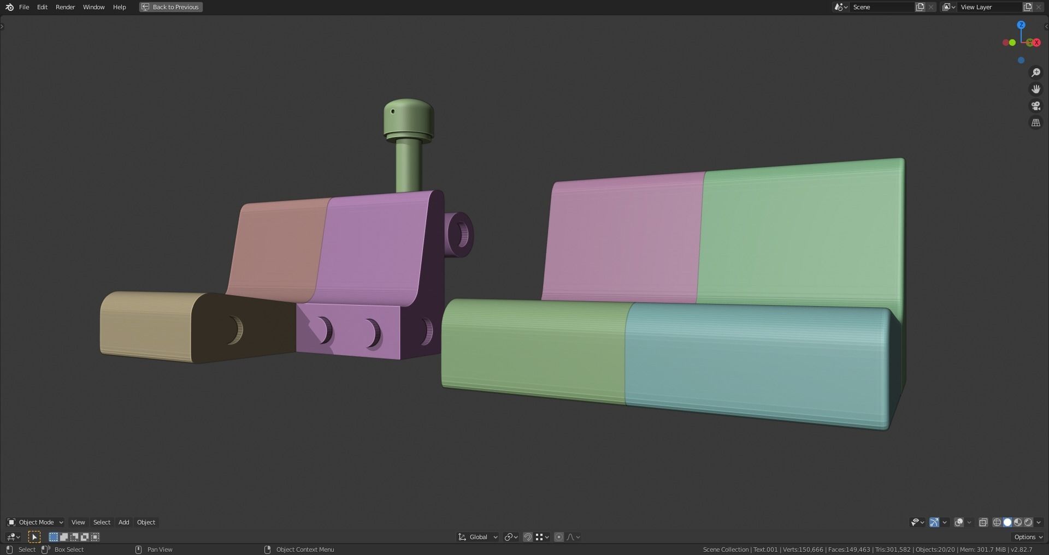Open the viewport Select menu
This screenshot has width=1049, height=555.
(102, 522)
